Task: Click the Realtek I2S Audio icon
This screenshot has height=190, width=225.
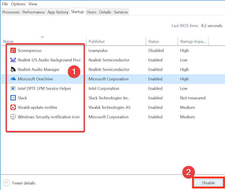Action: coord(13,60)
